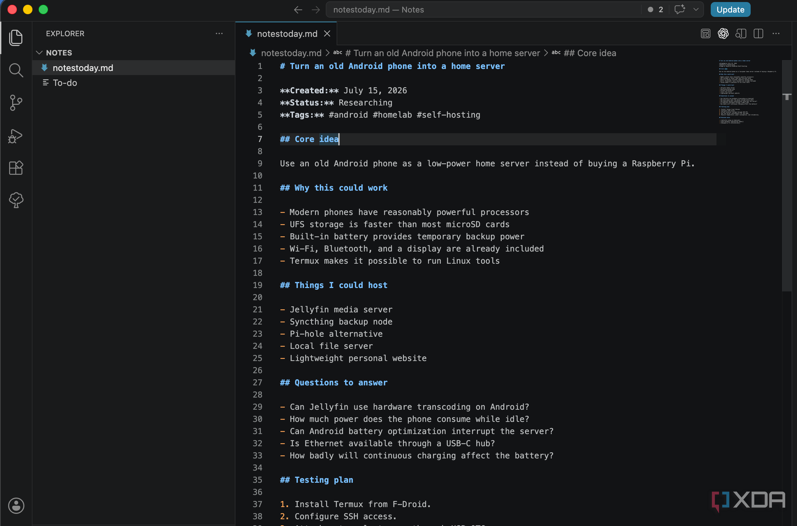Open the Explorer more actions ellipsis
Viewport: 797px width, 526px height.
(219, 33)
